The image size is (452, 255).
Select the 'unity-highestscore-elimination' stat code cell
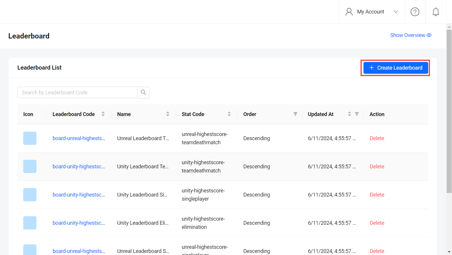[203, 223]
